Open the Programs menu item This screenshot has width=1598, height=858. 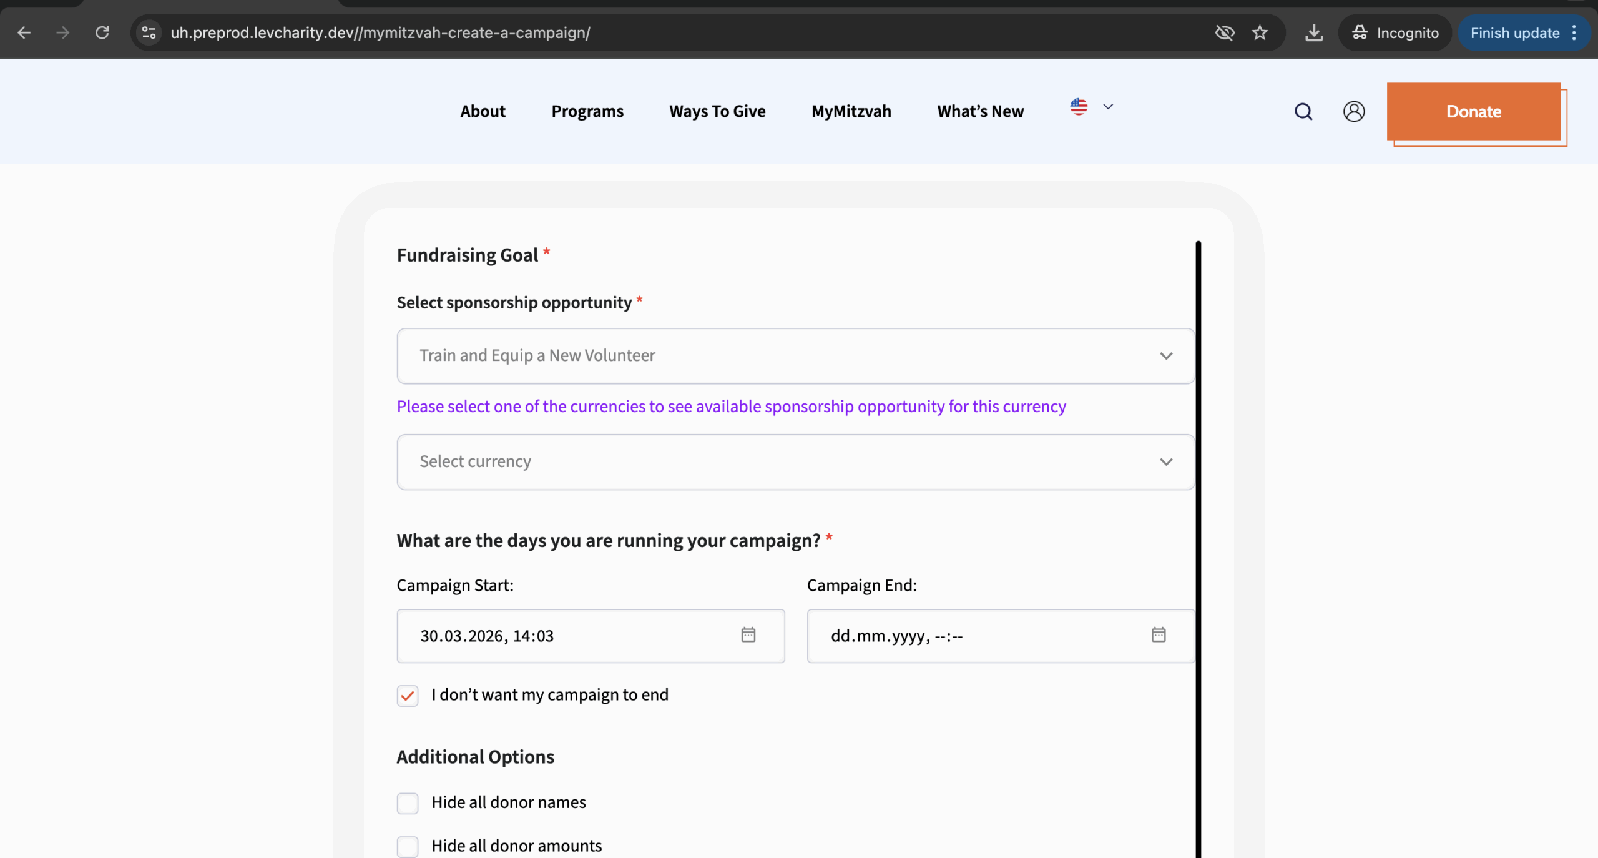tap(587, 112)
